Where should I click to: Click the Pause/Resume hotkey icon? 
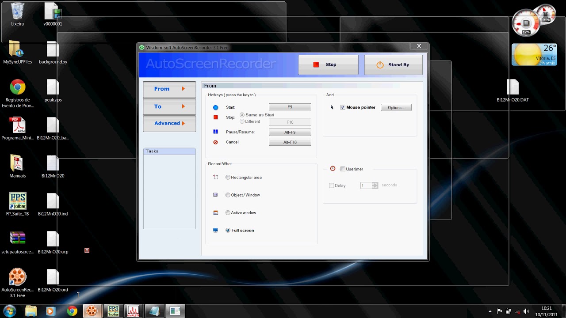[216, 132]
